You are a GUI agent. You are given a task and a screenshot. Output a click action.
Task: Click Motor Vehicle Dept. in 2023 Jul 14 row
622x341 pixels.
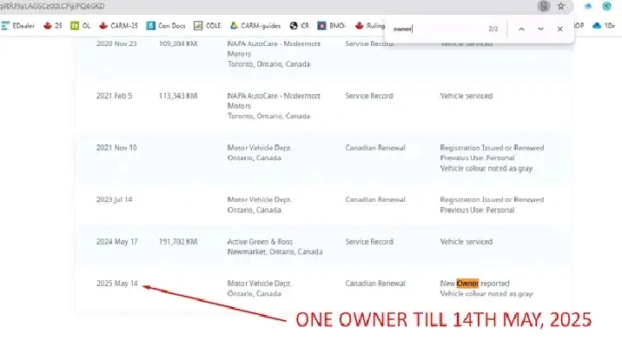[259, 199]
